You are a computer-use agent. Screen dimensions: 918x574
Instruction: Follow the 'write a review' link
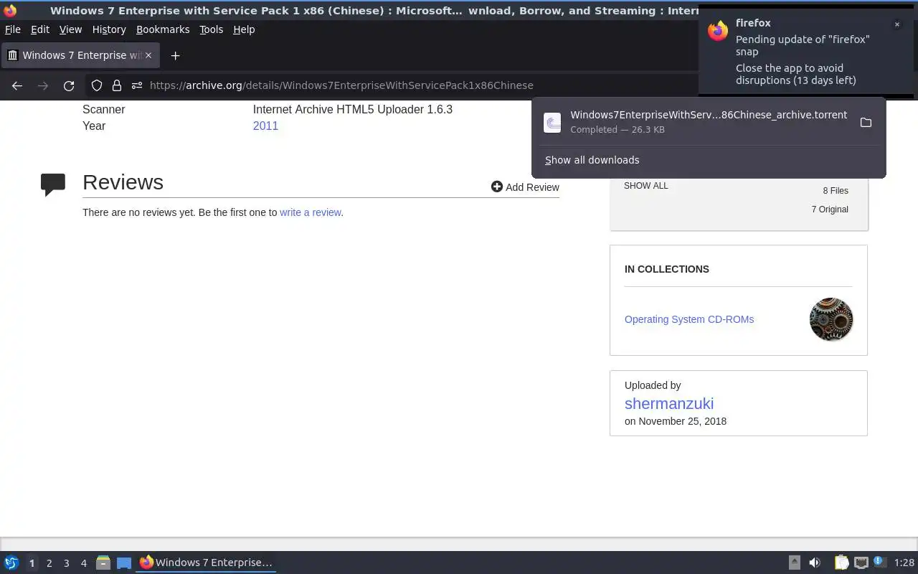click(310, 212)
